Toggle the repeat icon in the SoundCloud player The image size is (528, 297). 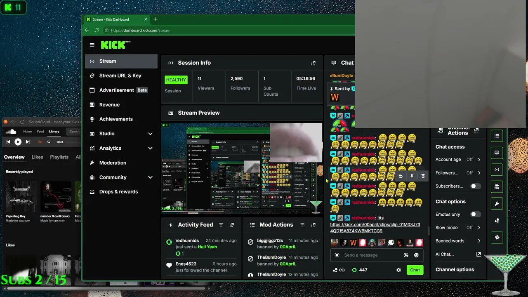[49, 142]
